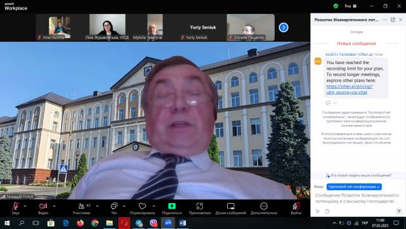Select Ліна Жураковська video thumbnail
The image size is (406, 229).
click(x=107, y=27)
